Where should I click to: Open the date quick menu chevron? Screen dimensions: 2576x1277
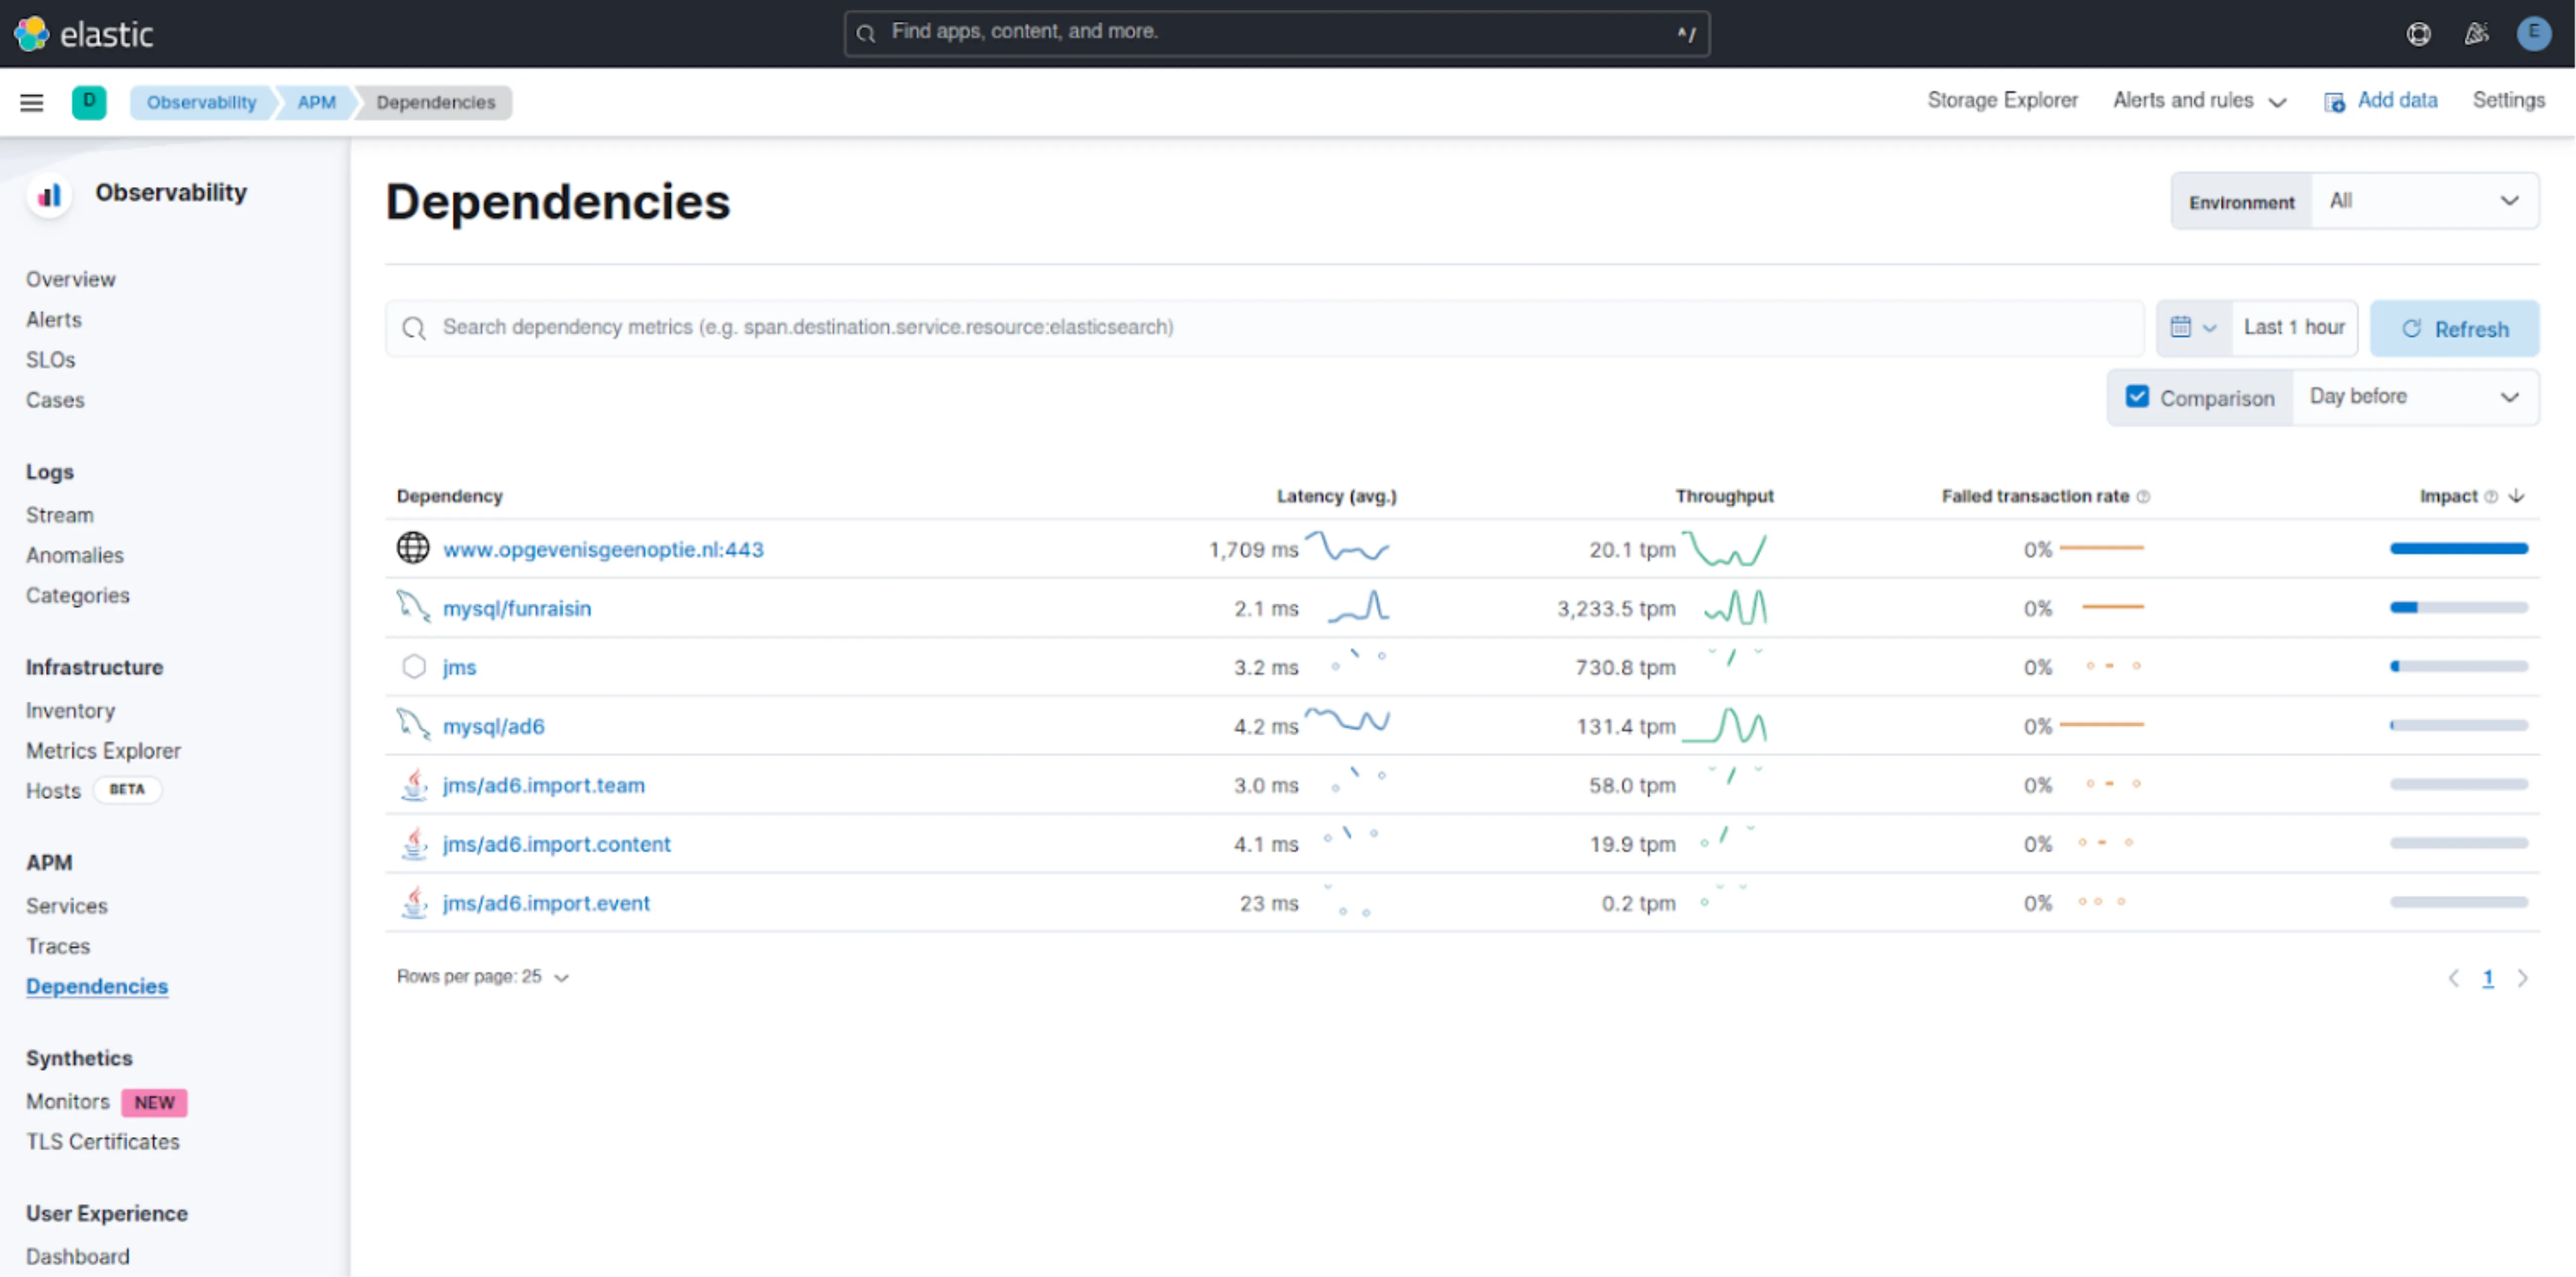click(x=2210, y=328)
